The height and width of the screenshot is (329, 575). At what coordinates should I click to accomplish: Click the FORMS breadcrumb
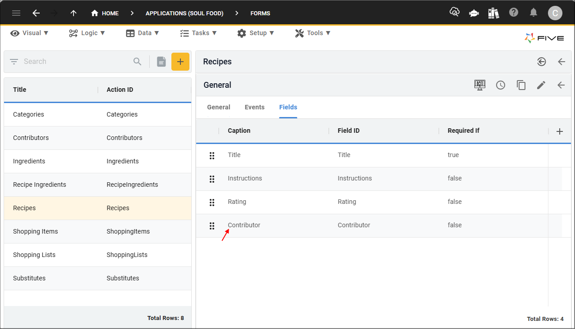coord(260,13)
